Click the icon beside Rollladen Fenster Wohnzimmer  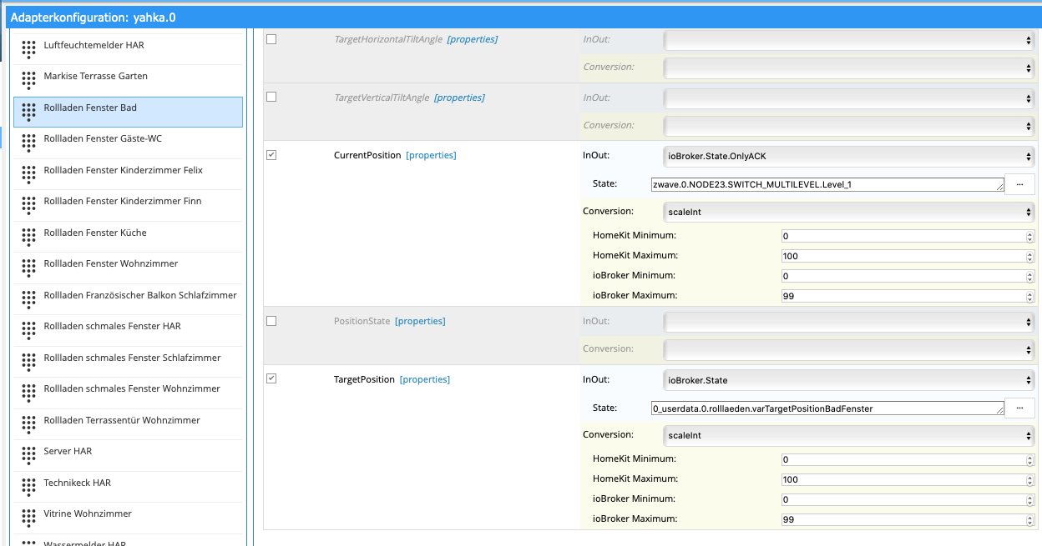pyautogui.click(x=29, y=268)
